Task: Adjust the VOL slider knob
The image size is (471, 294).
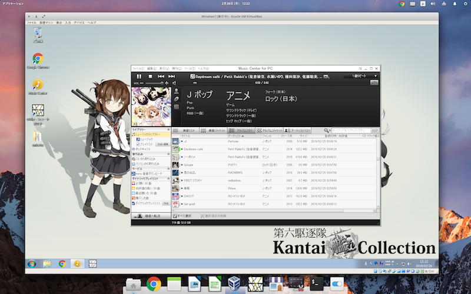Action: click(x=162, y=83)
